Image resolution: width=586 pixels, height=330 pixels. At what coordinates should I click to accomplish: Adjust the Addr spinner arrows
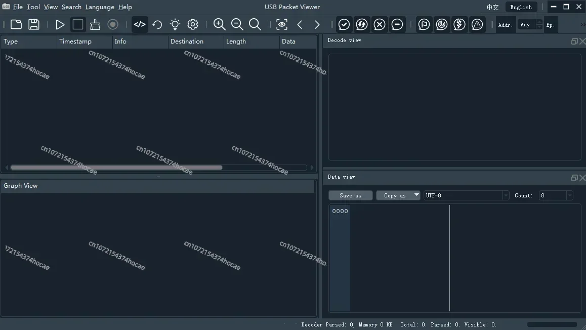pyautogui.click(x=539, y=25)
